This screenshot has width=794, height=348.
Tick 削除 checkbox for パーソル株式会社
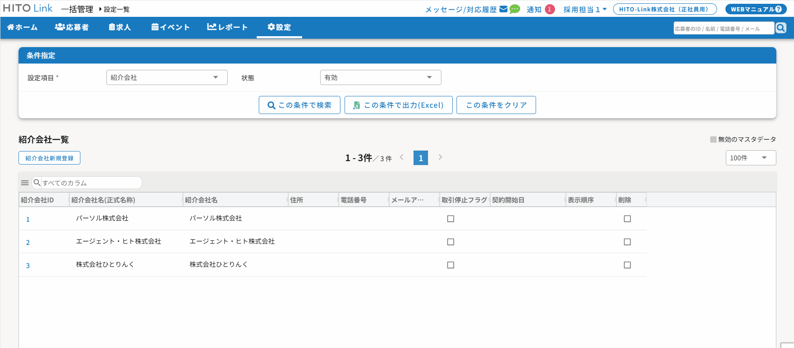[x=627, y=219]
